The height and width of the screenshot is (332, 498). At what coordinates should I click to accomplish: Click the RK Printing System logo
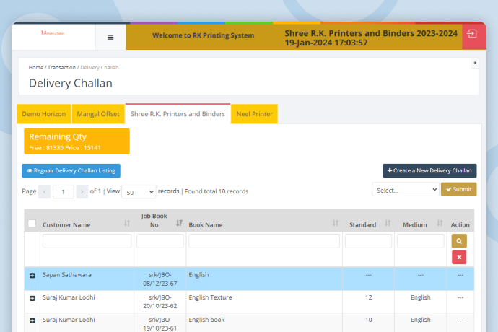pos(53,32)
